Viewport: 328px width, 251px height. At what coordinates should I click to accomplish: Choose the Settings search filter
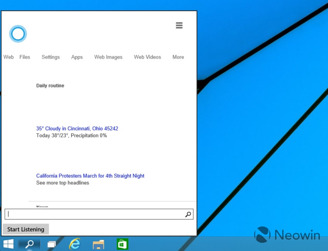click(x=50, y=57)
